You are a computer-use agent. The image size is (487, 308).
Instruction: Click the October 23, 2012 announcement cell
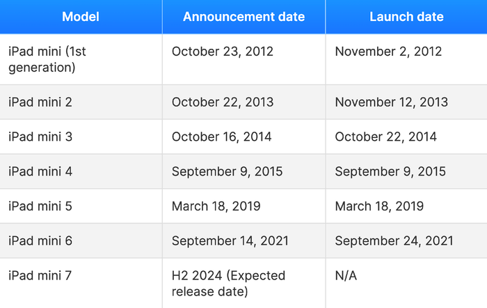223,52
